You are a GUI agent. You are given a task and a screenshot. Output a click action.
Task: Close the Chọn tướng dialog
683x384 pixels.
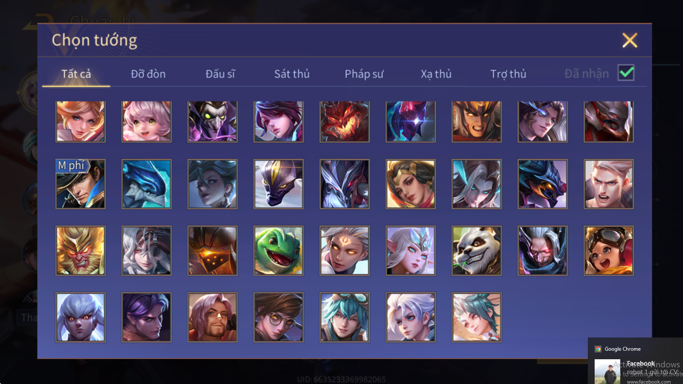tap(630, 40)
